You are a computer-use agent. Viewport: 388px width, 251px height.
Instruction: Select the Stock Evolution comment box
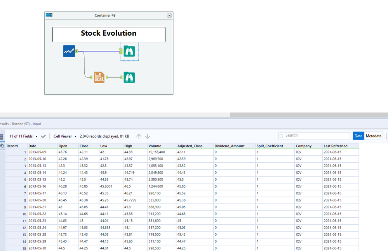point(109,34)
